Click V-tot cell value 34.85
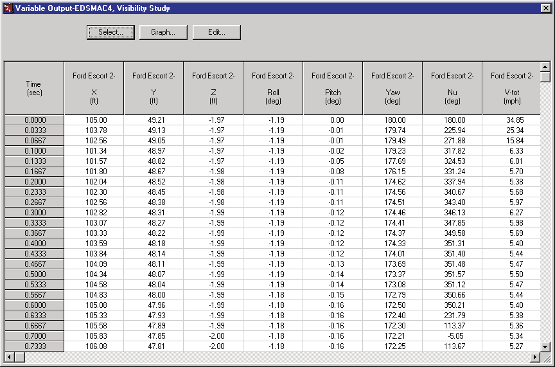 tap(512, 120)
